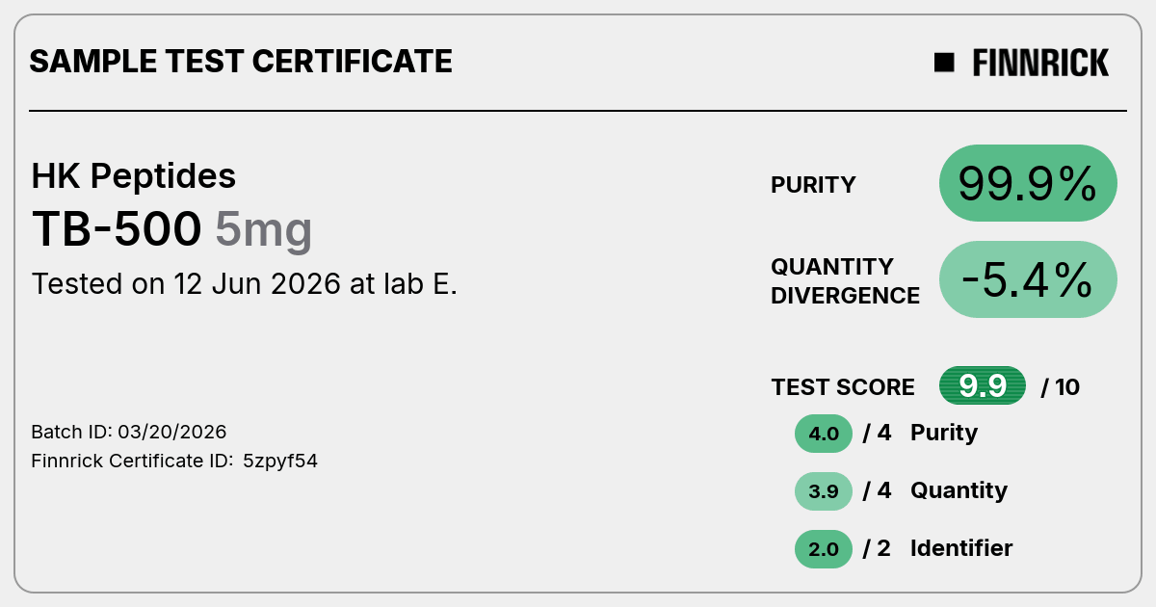Click the TEST SCORE label
The image size is (1156, 607).
(843, 387)
